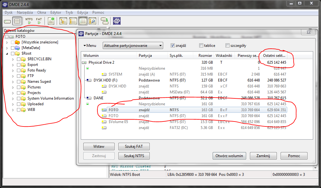Click the Pomoc button in Partycje dialog
Viewport: 321px width, 188px height.
[294, 156]
